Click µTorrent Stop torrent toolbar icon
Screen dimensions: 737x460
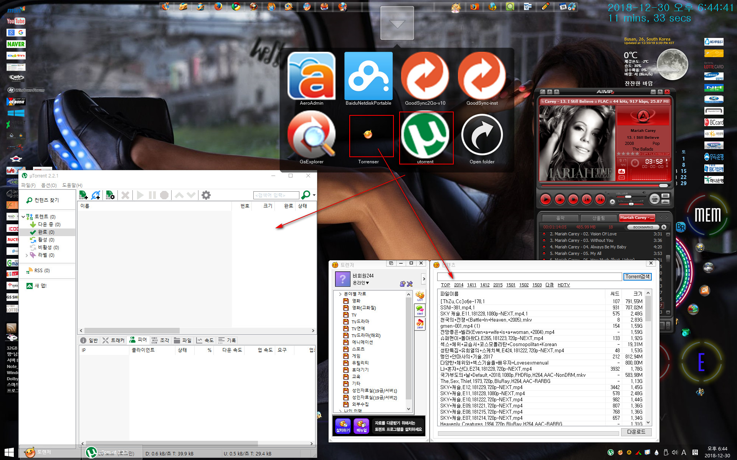click(164, 195)
